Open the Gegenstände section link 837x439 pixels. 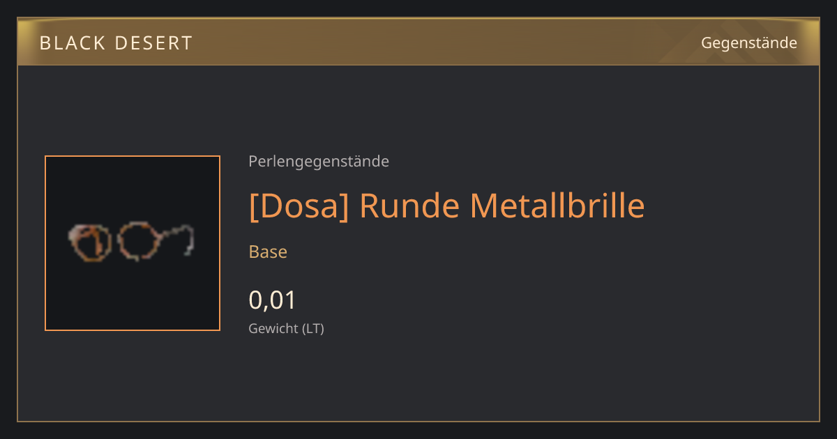click(x=748, y=43)
